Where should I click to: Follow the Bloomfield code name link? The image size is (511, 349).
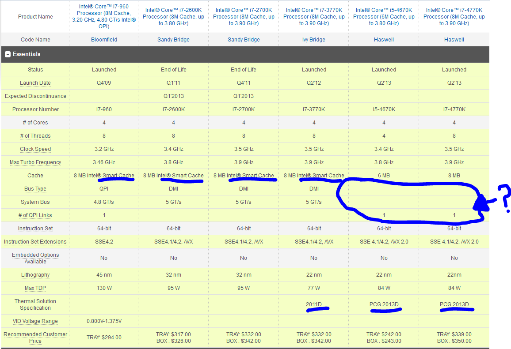click(x=104, y=40)
